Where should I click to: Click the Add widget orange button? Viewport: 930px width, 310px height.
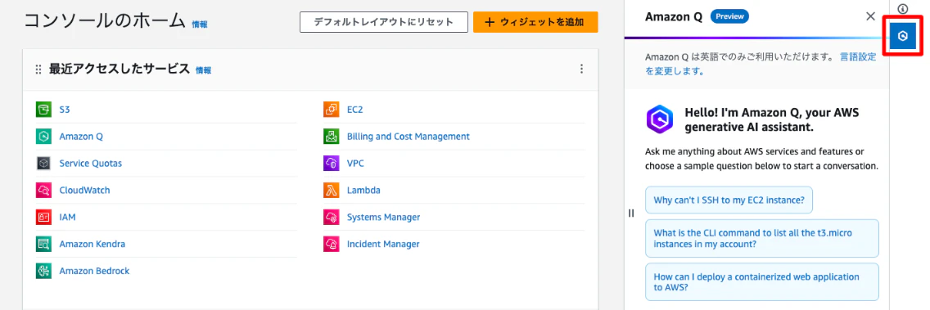coord(535,23)
